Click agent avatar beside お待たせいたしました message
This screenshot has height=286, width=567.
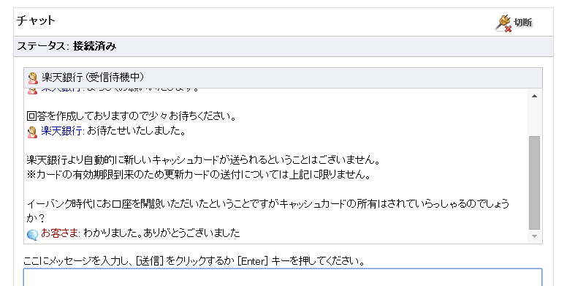(x=32, y=132)
